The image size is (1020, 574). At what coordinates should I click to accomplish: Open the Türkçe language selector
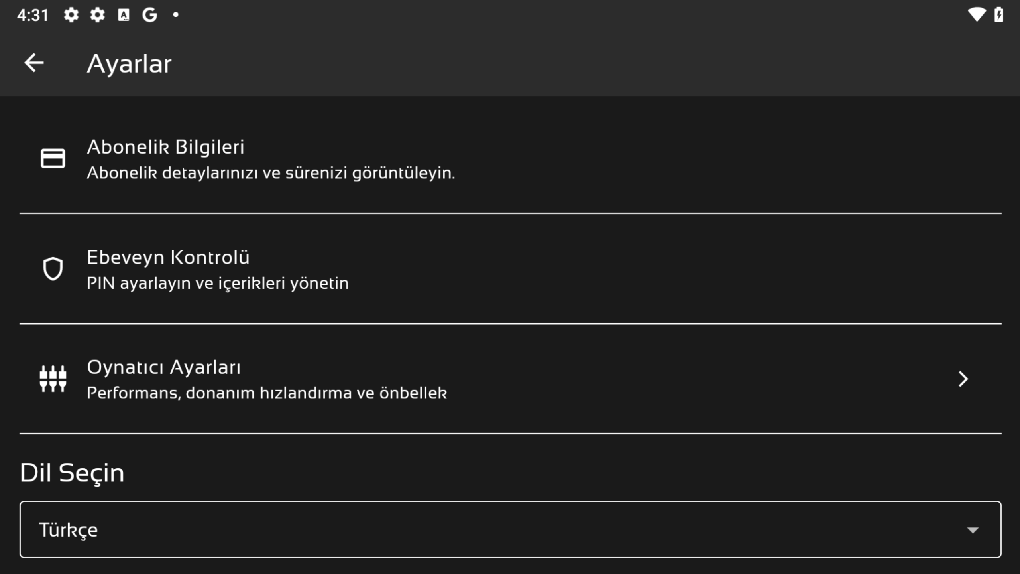coord(510,529)
